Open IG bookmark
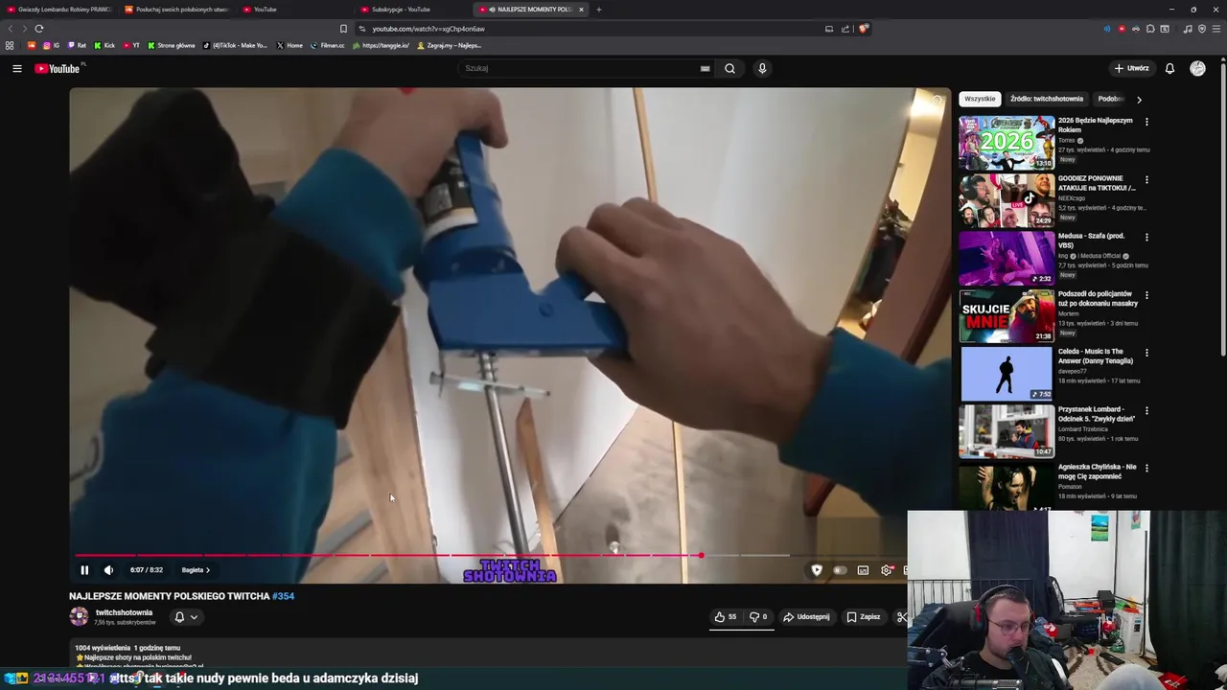This screenshot has height=690, width=1227. (51, 45)
